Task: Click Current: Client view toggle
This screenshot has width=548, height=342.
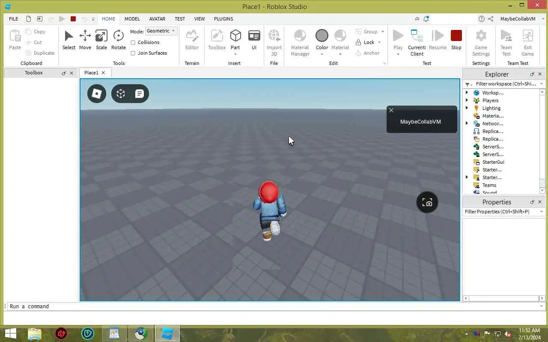Action: (x=417, y=43)
